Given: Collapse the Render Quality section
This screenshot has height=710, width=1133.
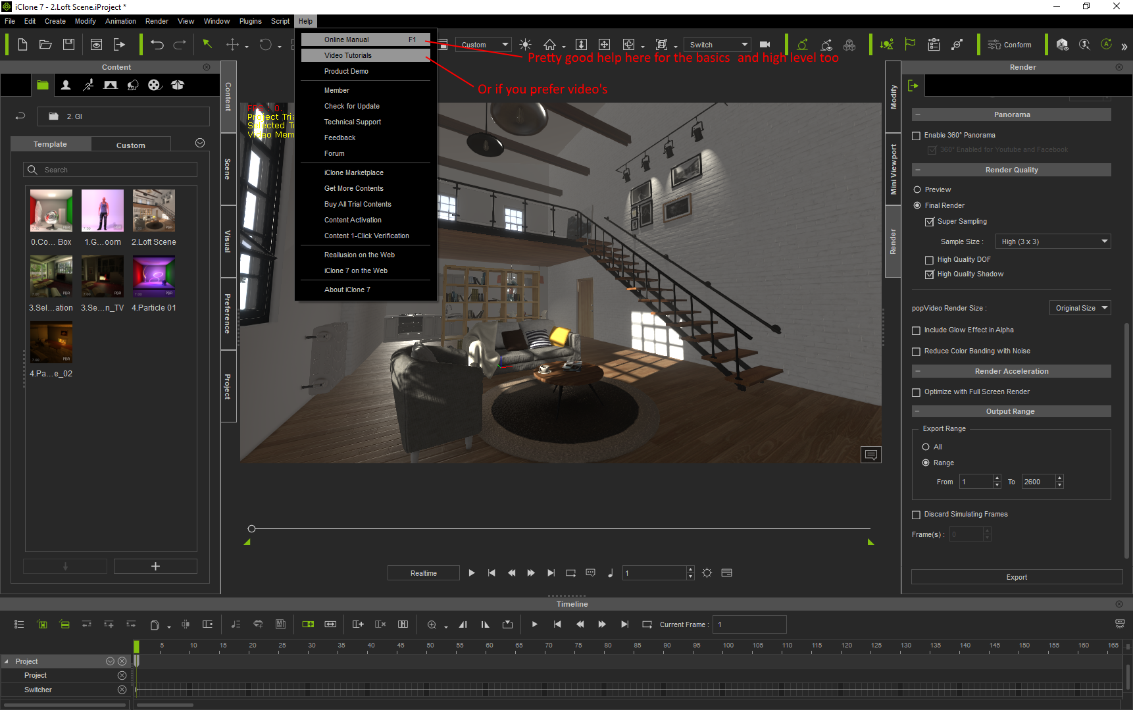Looking at the screenshot, I should click(917, 170).
